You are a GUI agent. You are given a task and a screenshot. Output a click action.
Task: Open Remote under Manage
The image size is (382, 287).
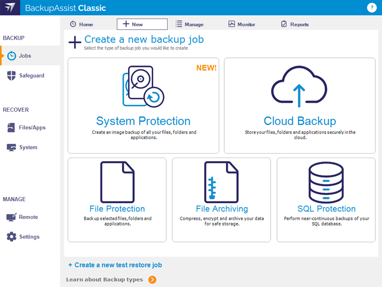coord(30,217)
